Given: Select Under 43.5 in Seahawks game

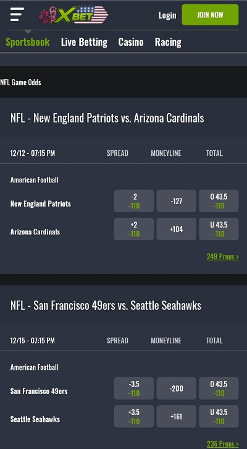Looking at the screenshot, I should pyautogui.click(x=219, y=416).
